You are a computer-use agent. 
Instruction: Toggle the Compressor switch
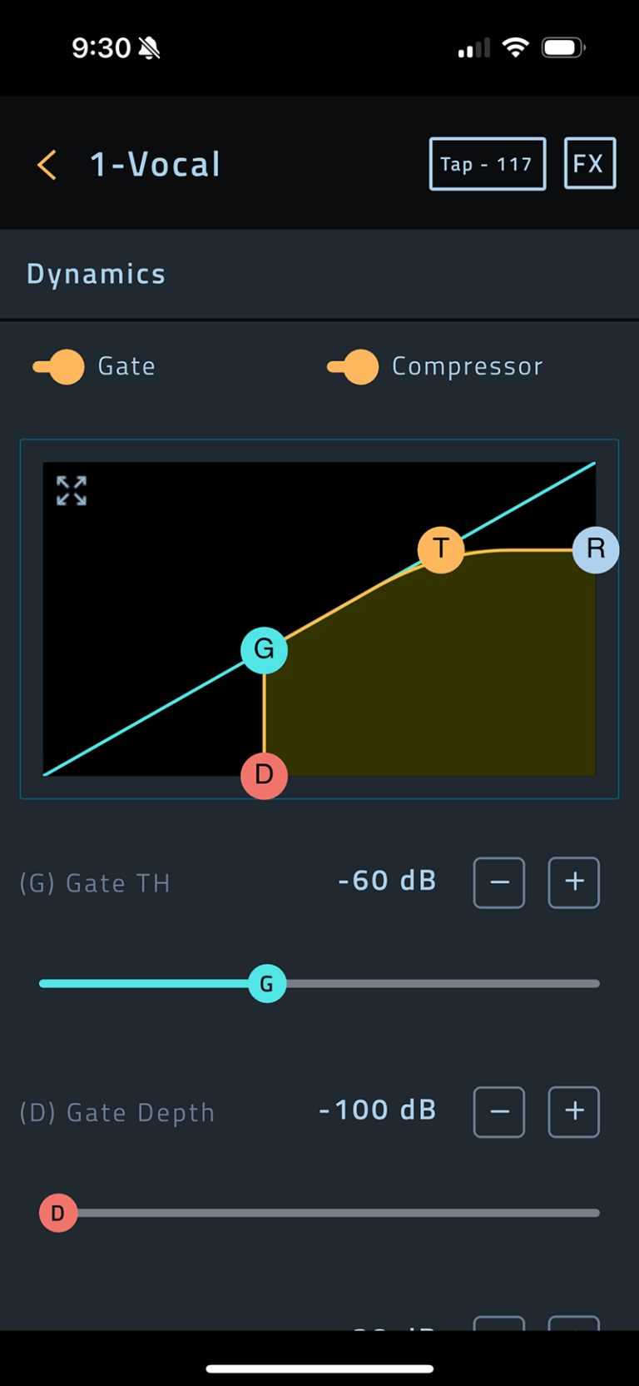click(x=354, y=366)
